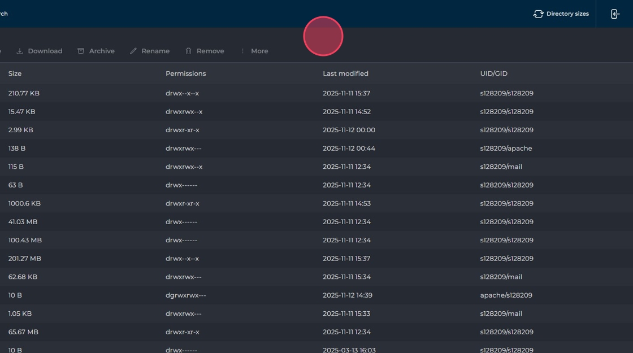Click the Archive box icon
The width and height of the screenshot is (633, 353).
tap(81, 51)
